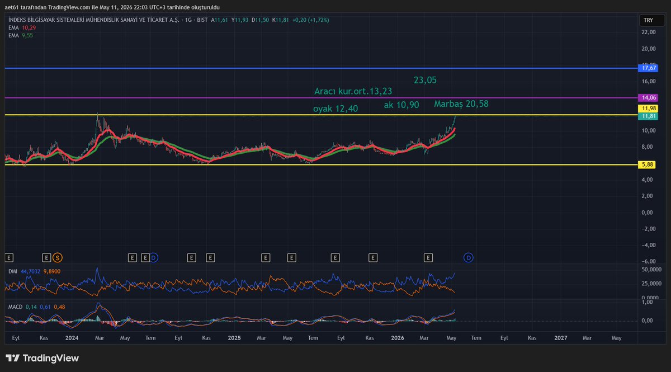Select the 'ak 10,90' text annotation
The width and height of the screenshot is (671, 372).
click(x=401, y=105)
